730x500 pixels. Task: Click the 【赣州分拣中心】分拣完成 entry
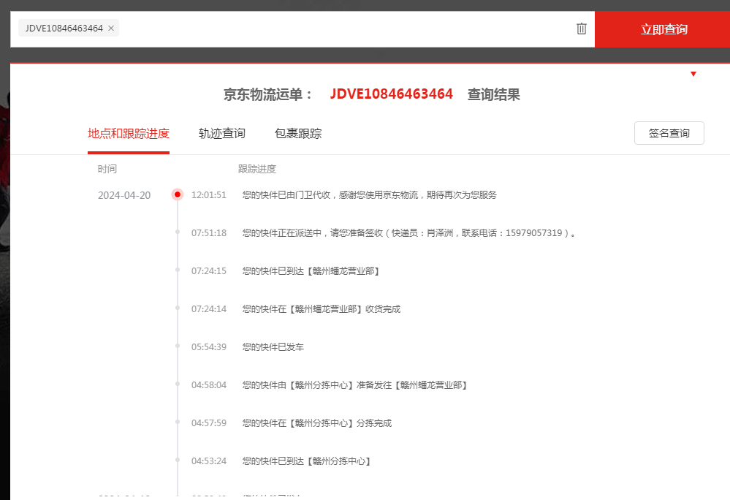coord(317,423)
